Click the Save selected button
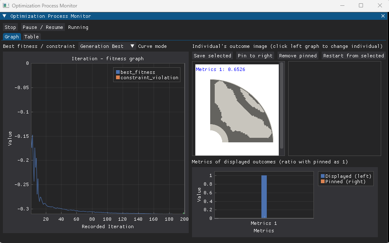Image resolution: width=389 pixels, height=243 pixels. pos(212,56)
